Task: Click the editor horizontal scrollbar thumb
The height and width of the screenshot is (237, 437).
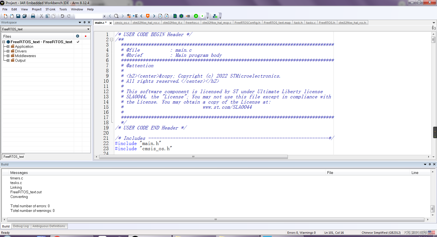Action: coord(193,157)
